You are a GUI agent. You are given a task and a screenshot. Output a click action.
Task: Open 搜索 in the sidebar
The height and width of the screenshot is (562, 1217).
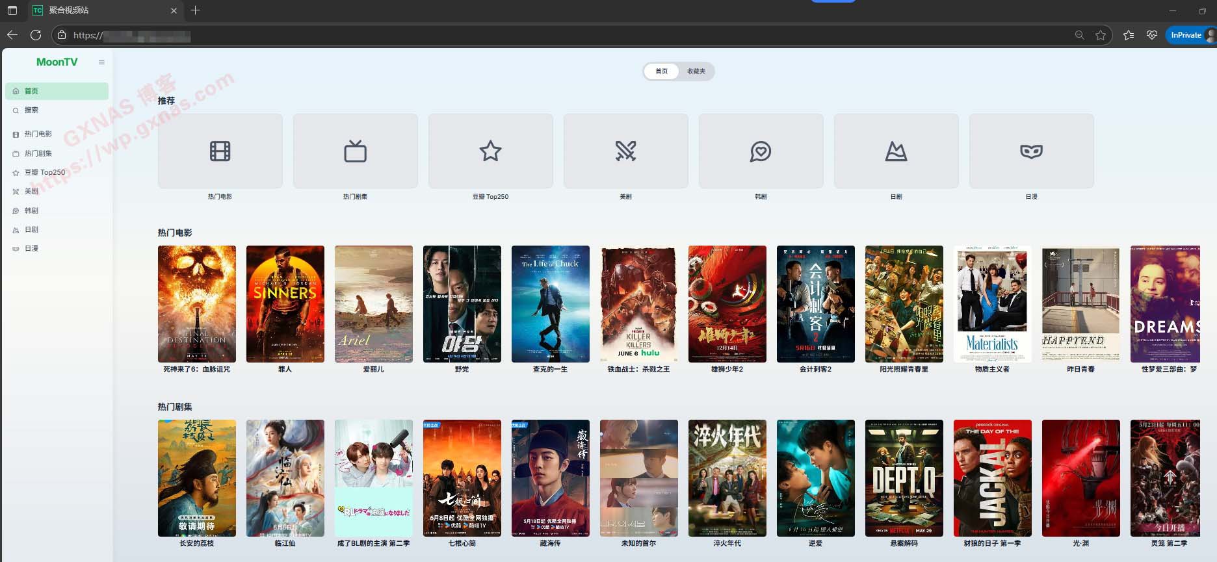(57, 110)
